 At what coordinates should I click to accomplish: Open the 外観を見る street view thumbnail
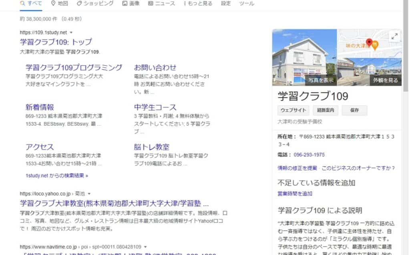point(370,71)
